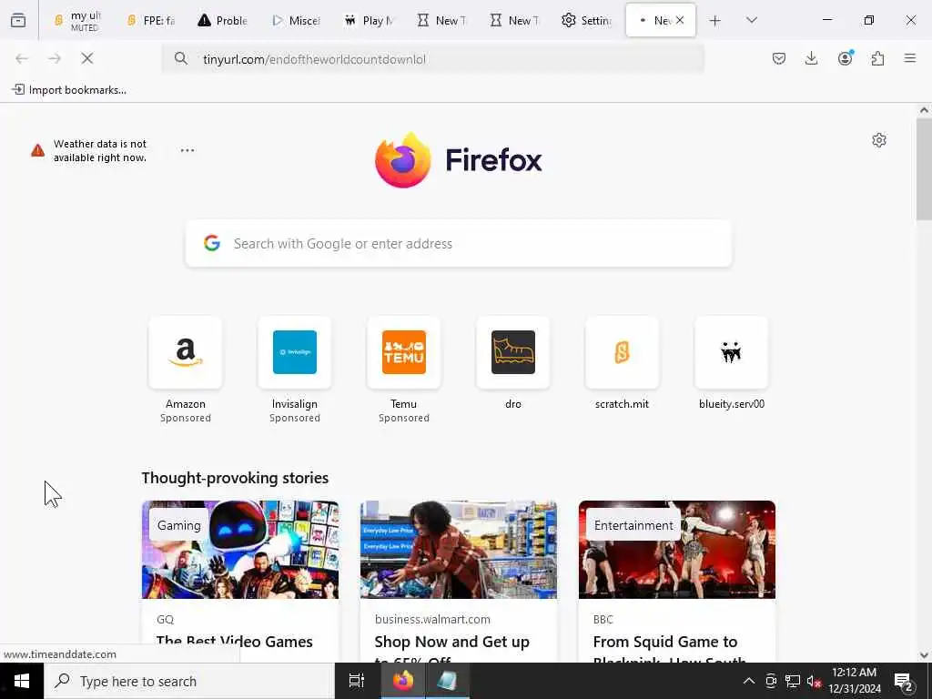Open the Entertainment story thumbnail

(677, 550)
